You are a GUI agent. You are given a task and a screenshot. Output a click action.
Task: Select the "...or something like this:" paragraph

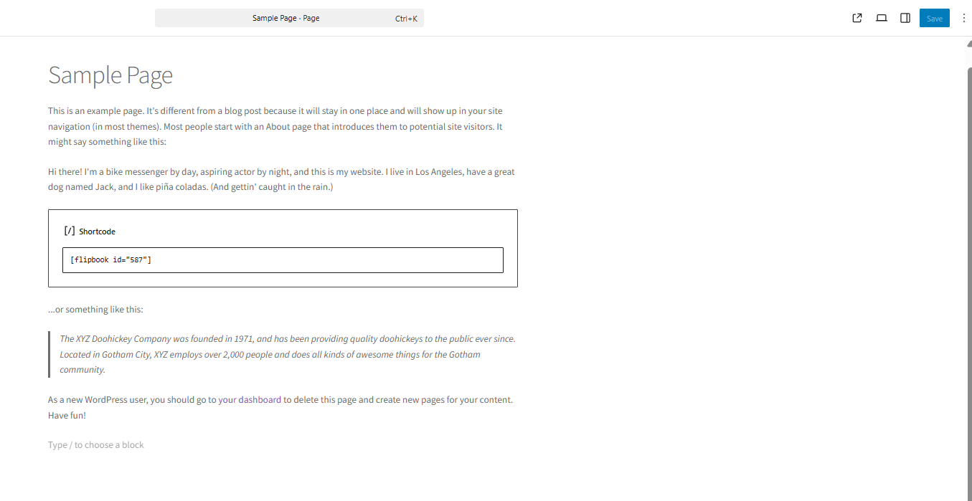pyautogui.click(x=95, y=310)
